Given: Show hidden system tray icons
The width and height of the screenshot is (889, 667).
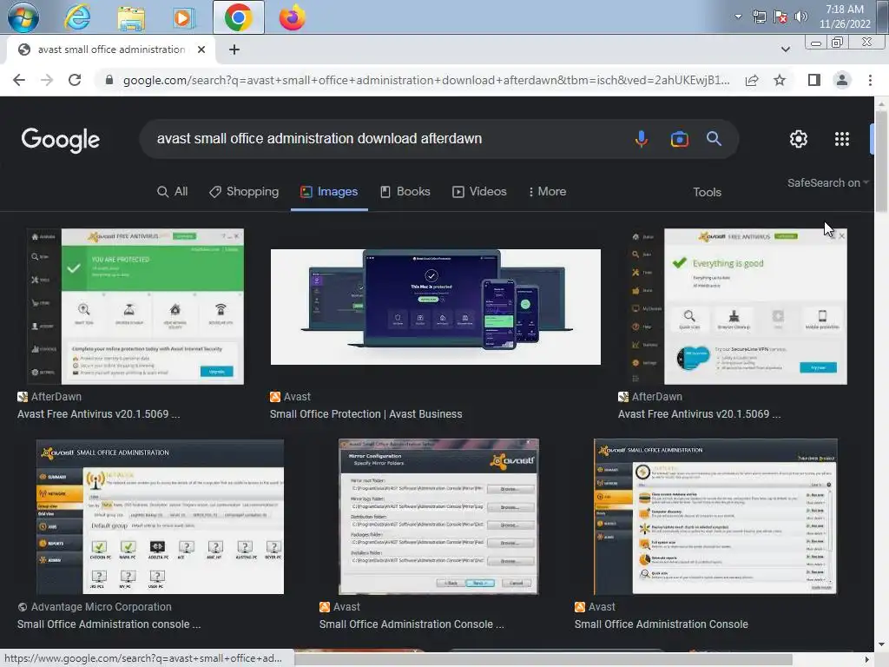Looking at the screenshot, I should click(x=738, y=17).
